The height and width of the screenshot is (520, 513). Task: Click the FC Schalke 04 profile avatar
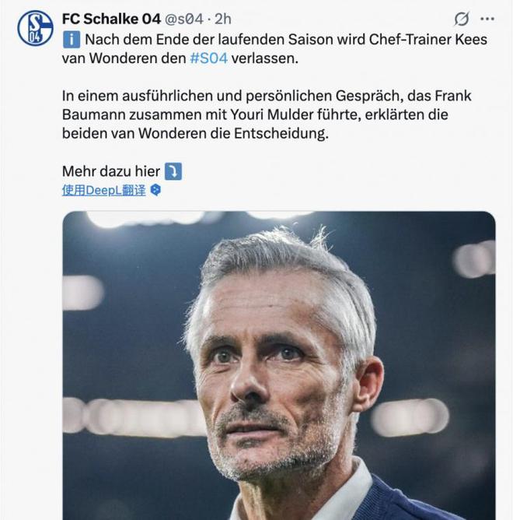click(x=35, y=28)
